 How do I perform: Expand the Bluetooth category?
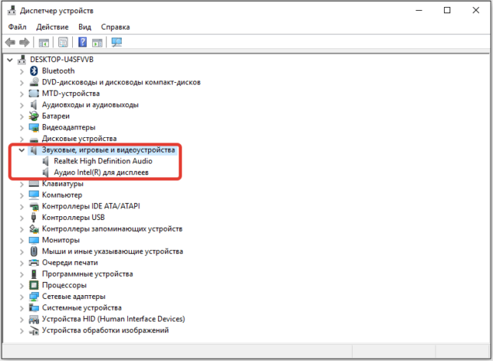click(21, 71)
